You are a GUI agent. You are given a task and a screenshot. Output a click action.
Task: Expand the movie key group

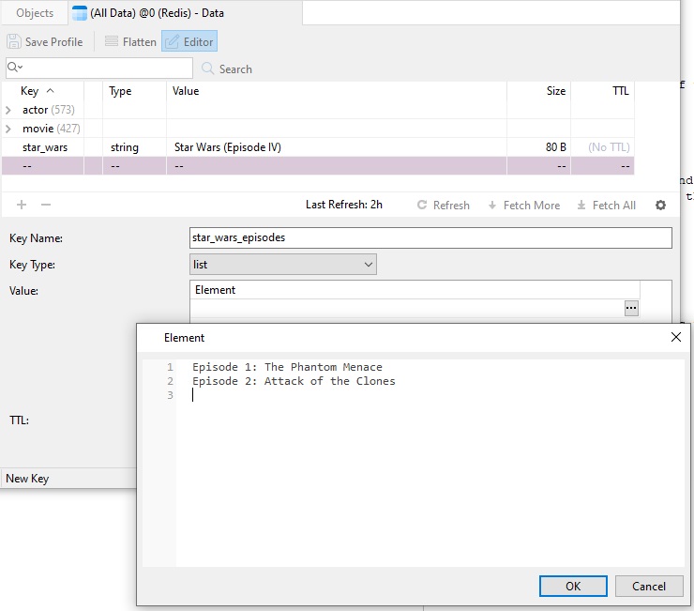8,129
